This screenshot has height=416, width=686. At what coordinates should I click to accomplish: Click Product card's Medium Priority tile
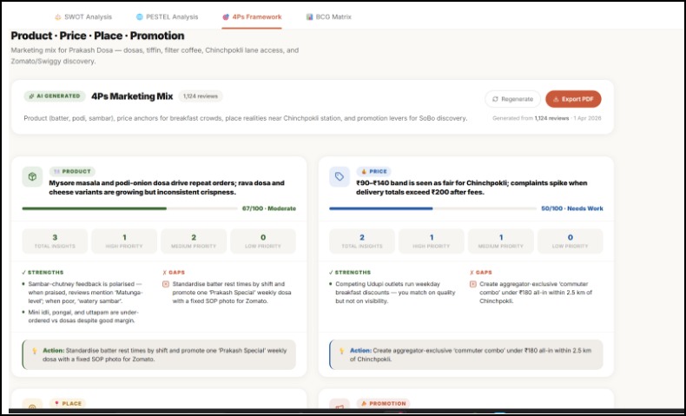point(194,241)
